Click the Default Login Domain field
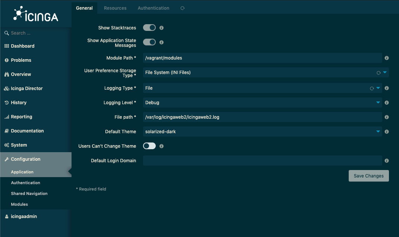This screenshot has height=237, width=399. [262, 160]
